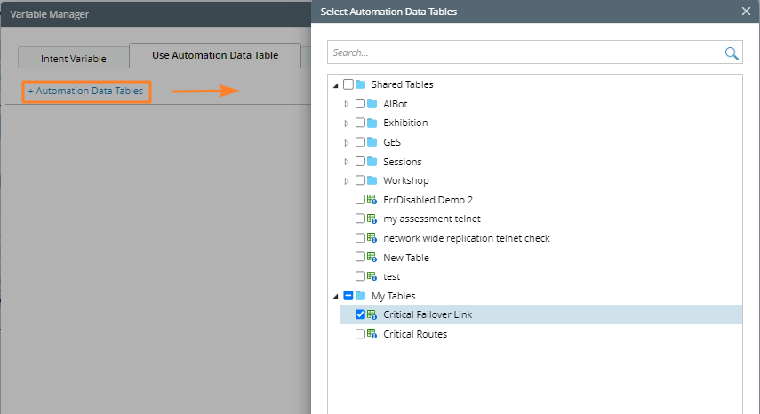Click the + Automation Data Tables link
Viewport: 760px width, 414px height.
[x=85, y=91]
